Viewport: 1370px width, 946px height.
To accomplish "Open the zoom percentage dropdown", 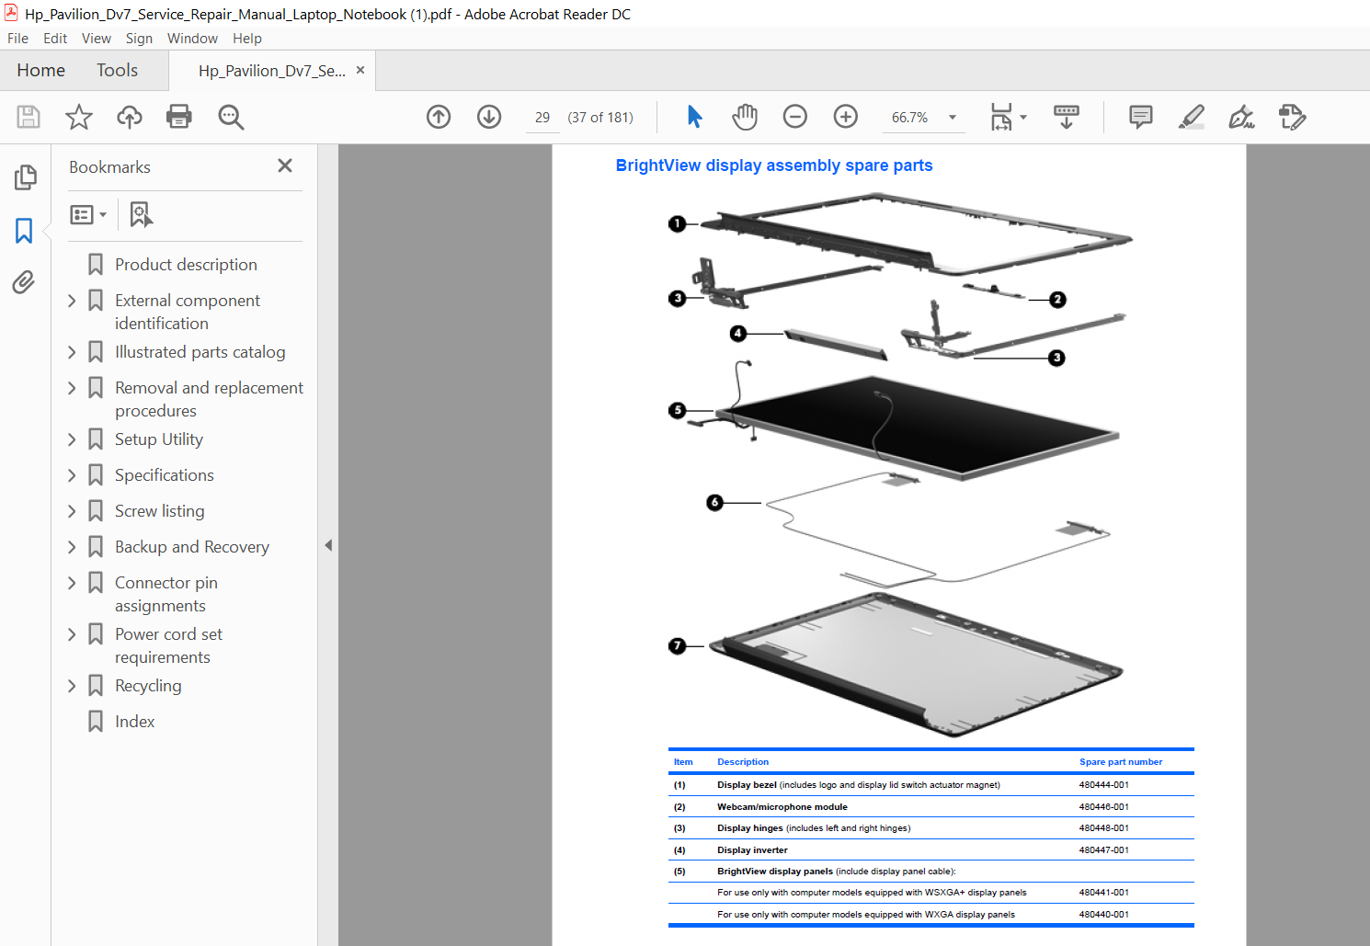I will pos(953,117).
